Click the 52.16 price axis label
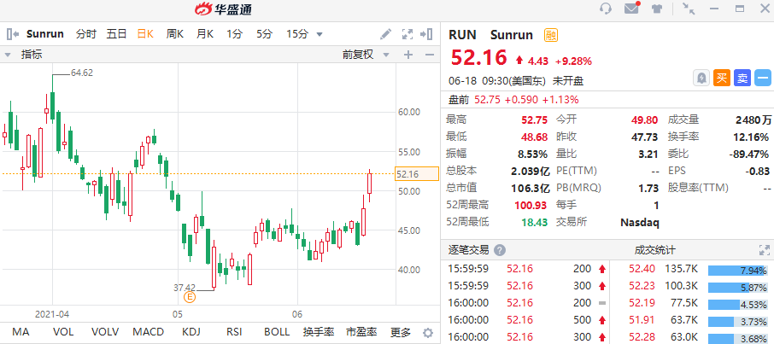774x344 pixels. click(x=417, y=174)
